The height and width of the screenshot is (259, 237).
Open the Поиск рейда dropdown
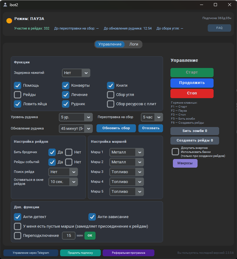click(x=63, y=172)
